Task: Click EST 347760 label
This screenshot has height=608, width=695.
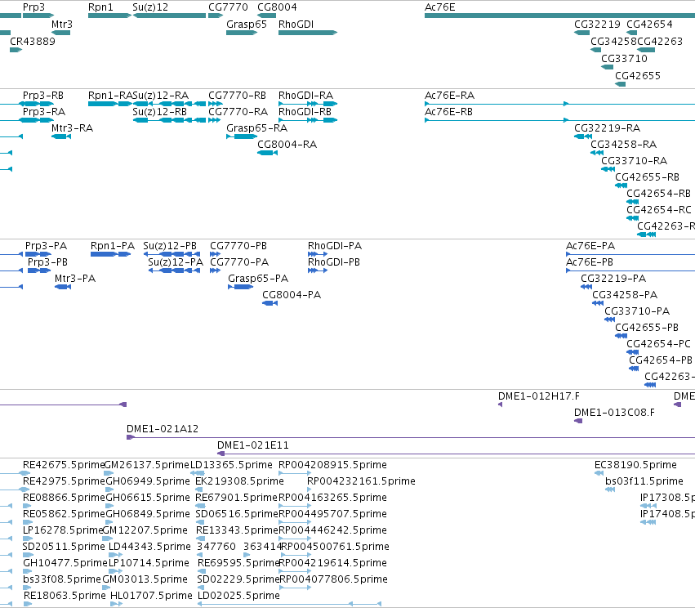Action: [x=216, y=547]
